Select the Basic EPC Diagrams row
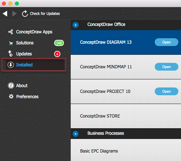 [126, 150]
